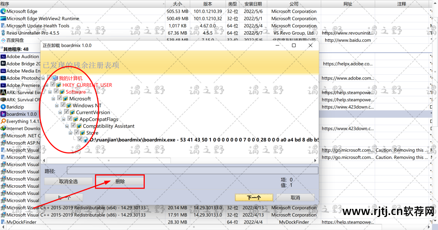This screenshot has height=230, width=438.
Task: Click the Store registry key icon
Action: [82, 133]
